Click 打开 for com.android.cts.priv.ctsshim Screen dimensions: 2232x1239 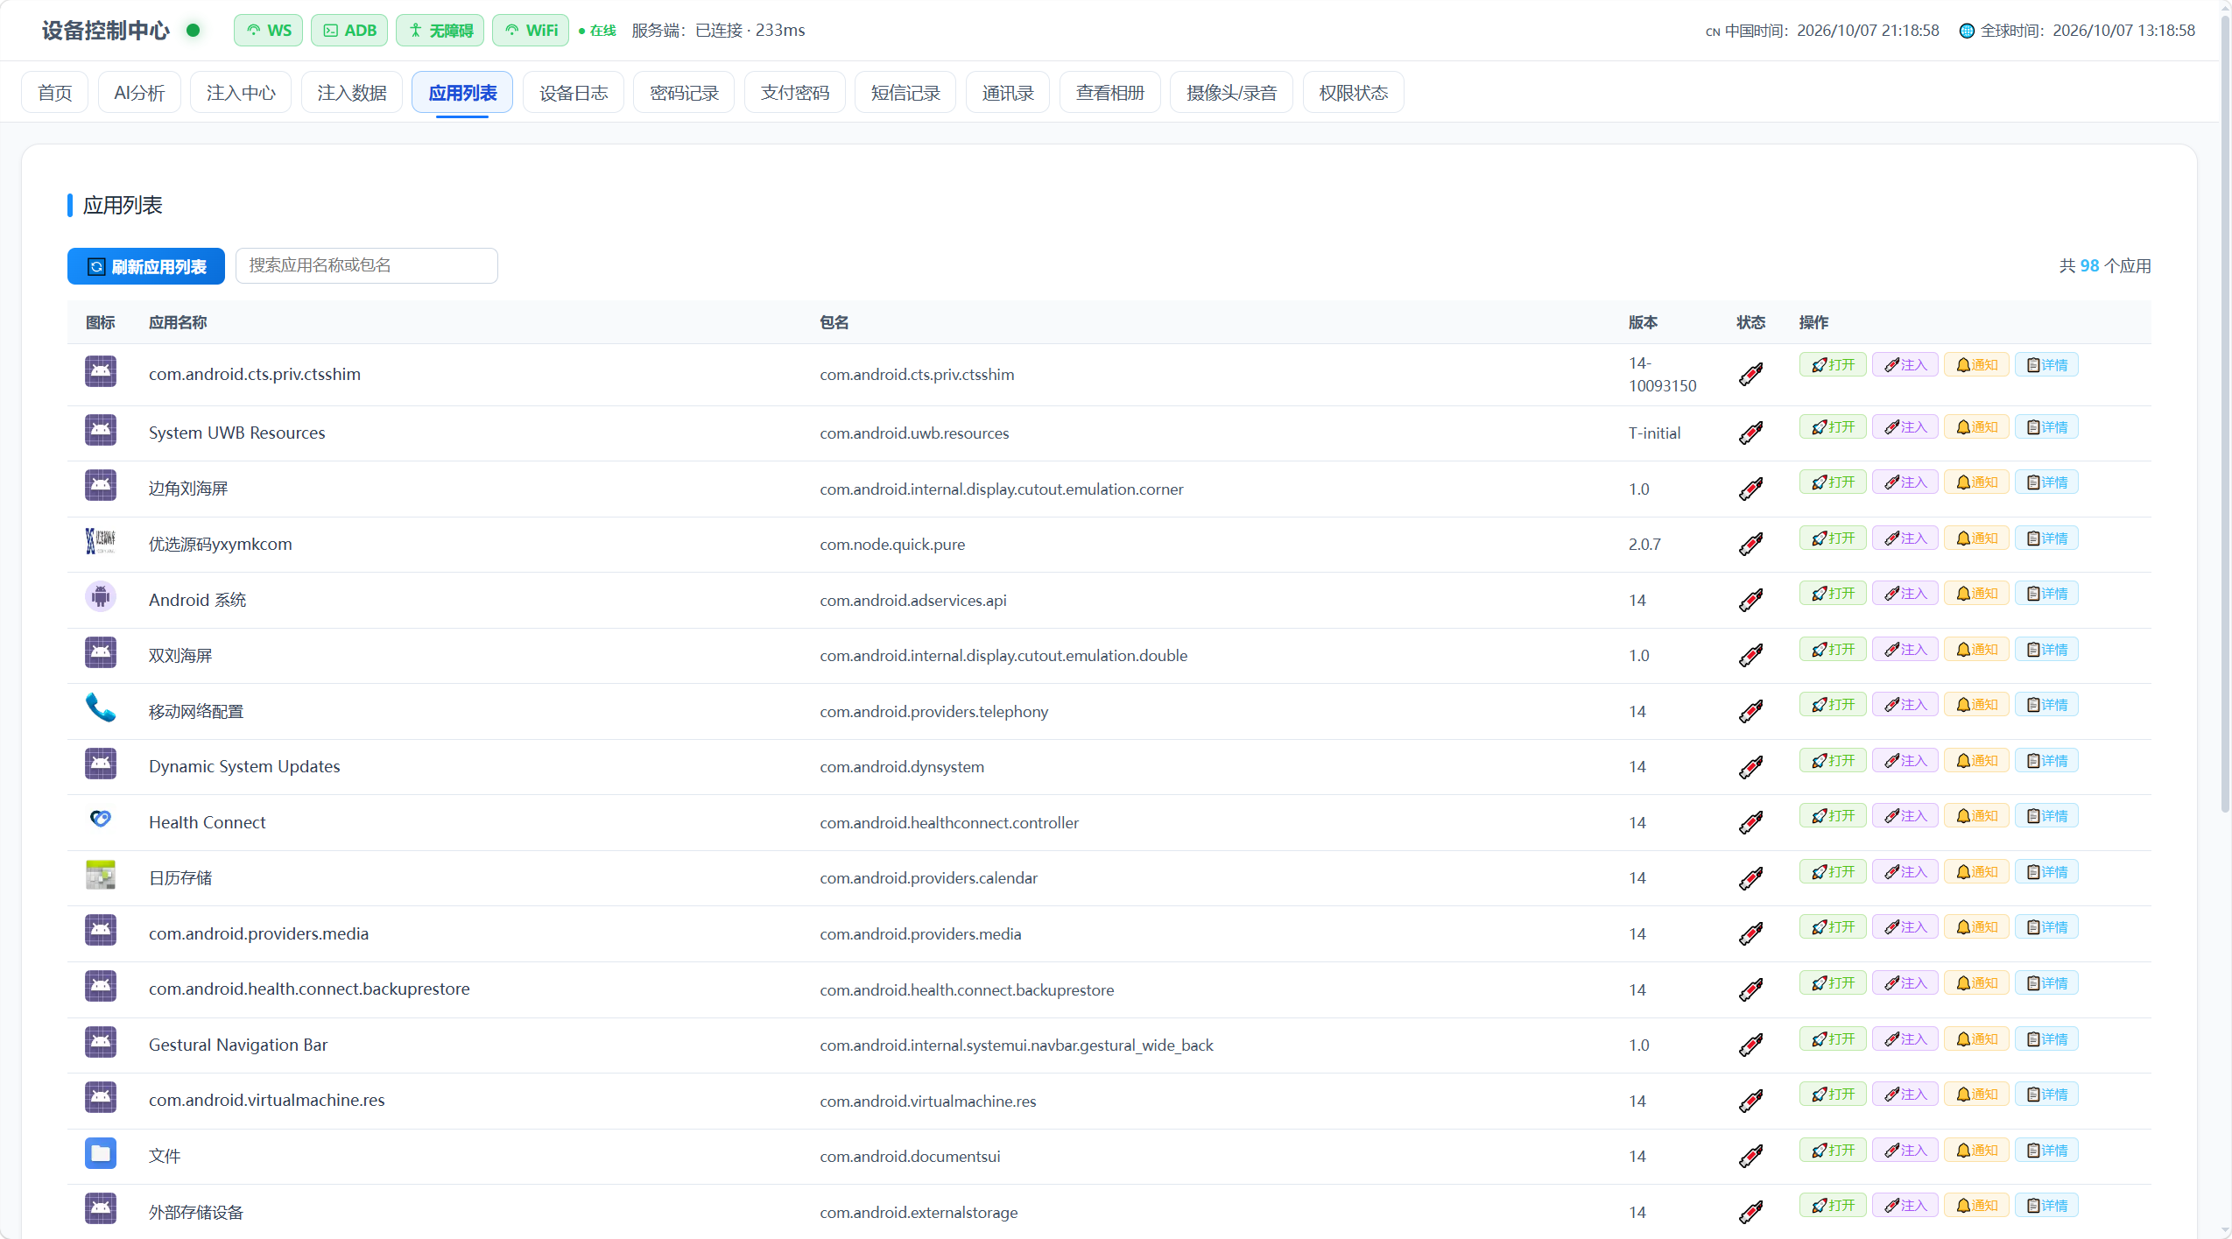coord(1833,365)
